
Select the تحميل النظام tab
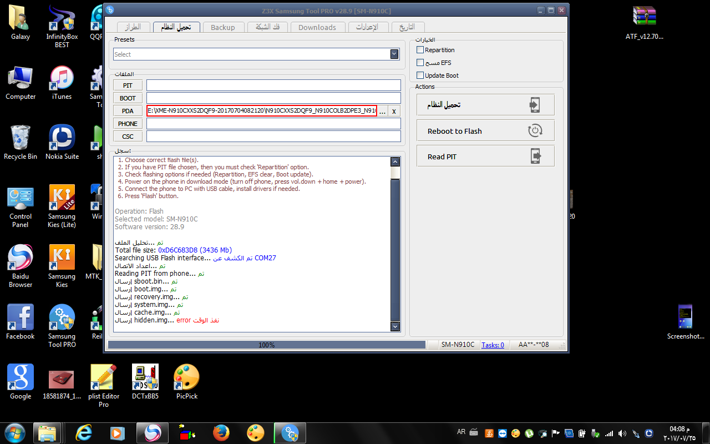point(175,27)
